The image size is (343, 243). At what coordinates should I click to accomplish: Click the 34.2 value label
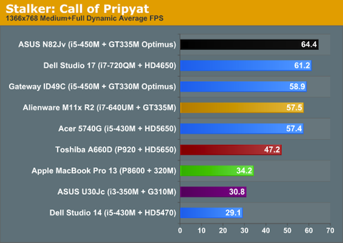tap(244, 171)
